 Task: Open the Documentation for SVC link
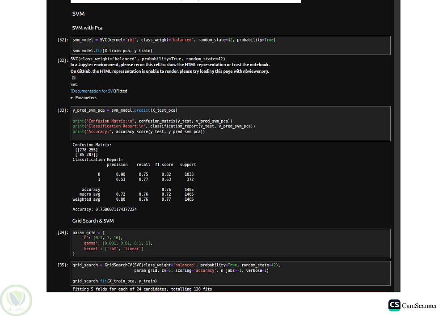92,91
